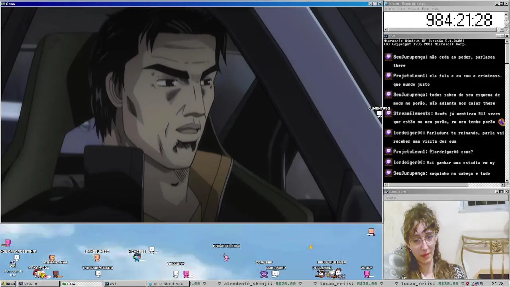Click chat message 'Vai ganhar uma estadia em ny'
The width and height of the screenshot is (510, 287).
(x=461, y=163)
